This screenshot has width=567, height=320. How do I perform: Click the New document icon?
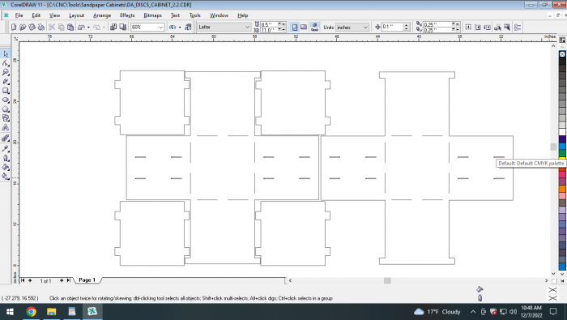(14, 27)
